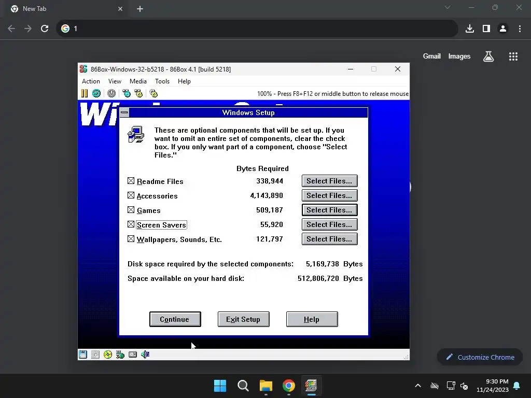Select the New Tab browser tab
Screen dimensions: 531x398
coord(66,9)
